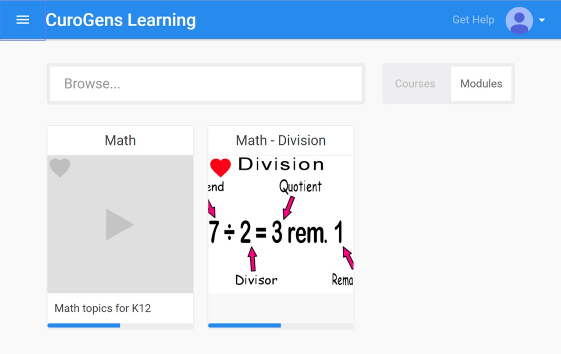The image size is (561, 354).
Task: Play the Math module video placeholder
Action: click(x=120, y=224)
